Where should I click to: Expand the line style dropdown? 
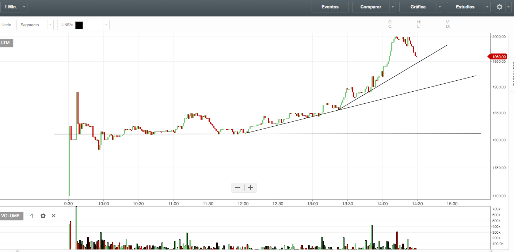(106, 25)
